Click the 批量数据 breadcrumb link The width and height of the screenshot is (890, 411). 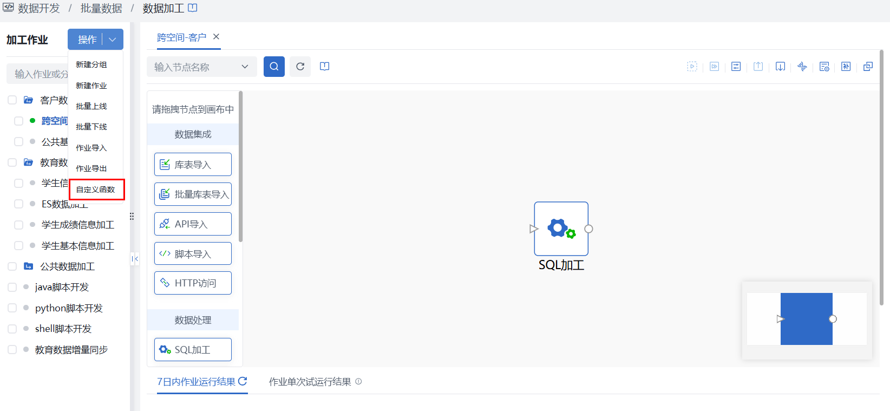coord(101,8)
